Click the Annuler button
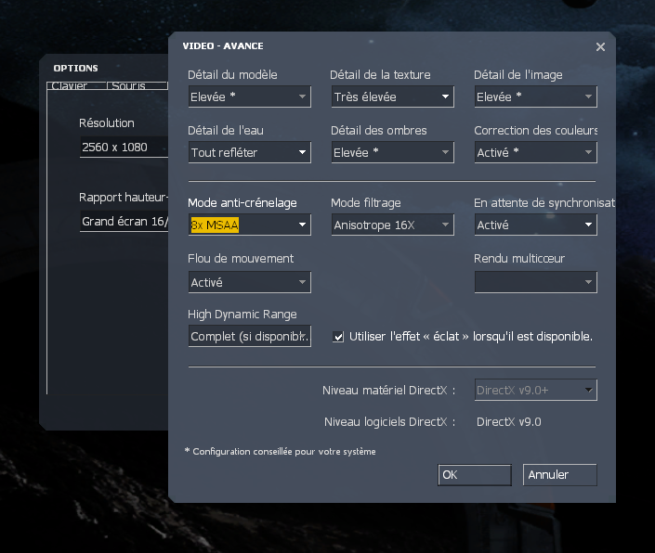Viewport: 655px width, 553px height. pyautogui.click(x=559, y=474)
